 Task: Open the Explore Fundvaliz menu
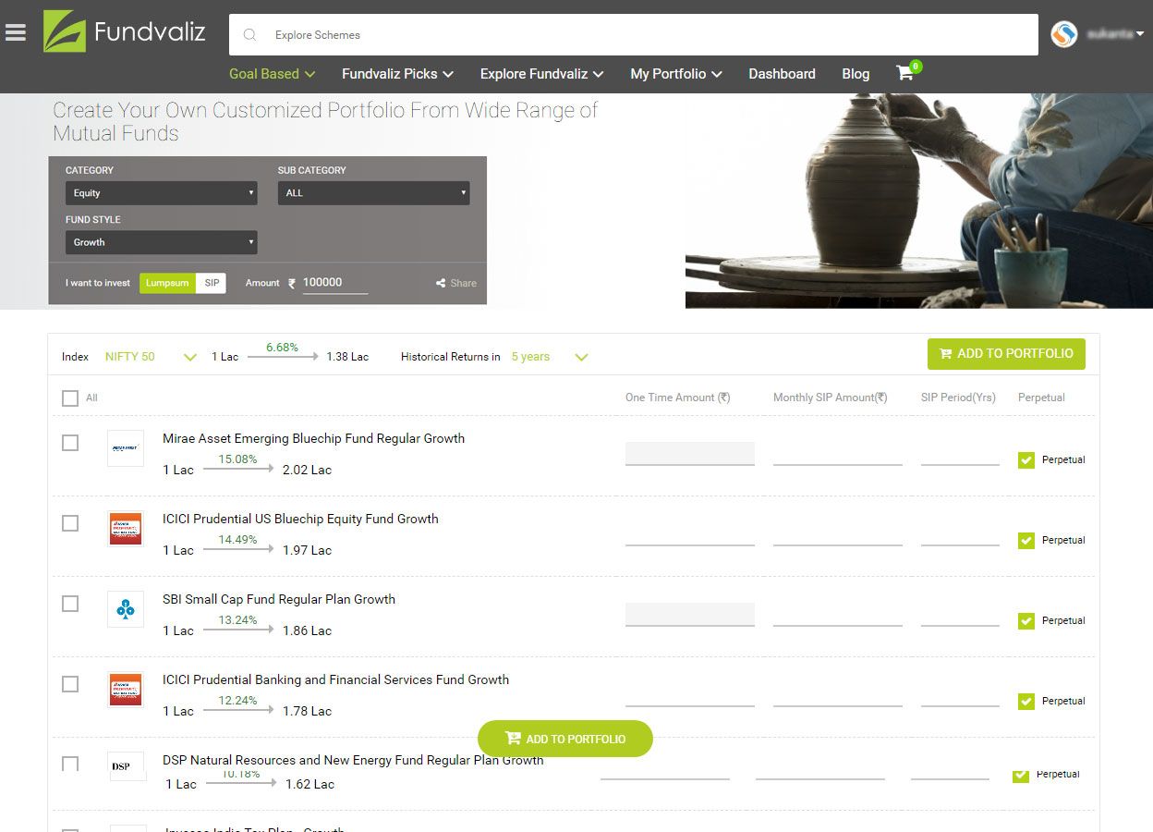pos(541,74)
